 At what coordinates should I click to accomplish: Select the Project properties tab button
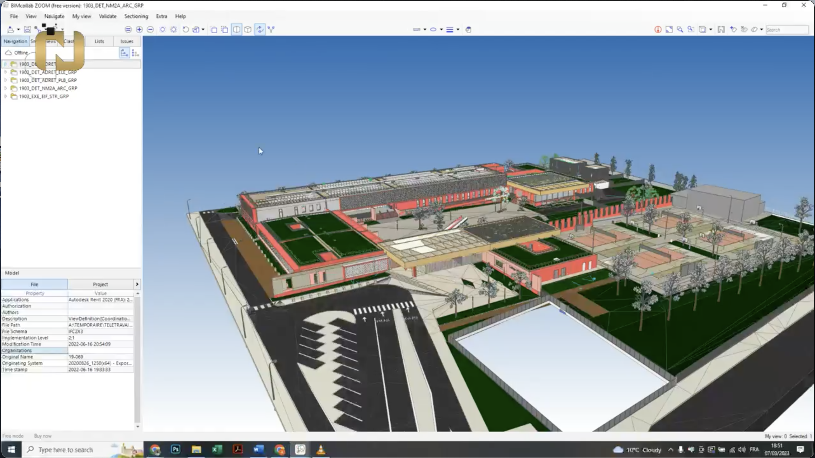click(x=100, y=284)
